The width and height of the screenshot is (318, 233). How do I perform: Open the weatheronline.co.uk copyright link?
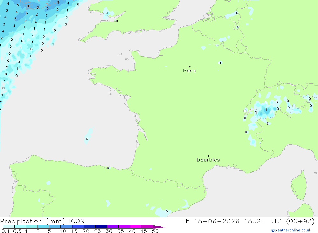tap(291, 230)
